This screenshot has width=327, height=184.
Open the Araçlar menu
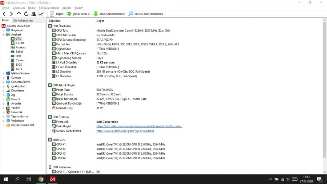coord(67,8)
